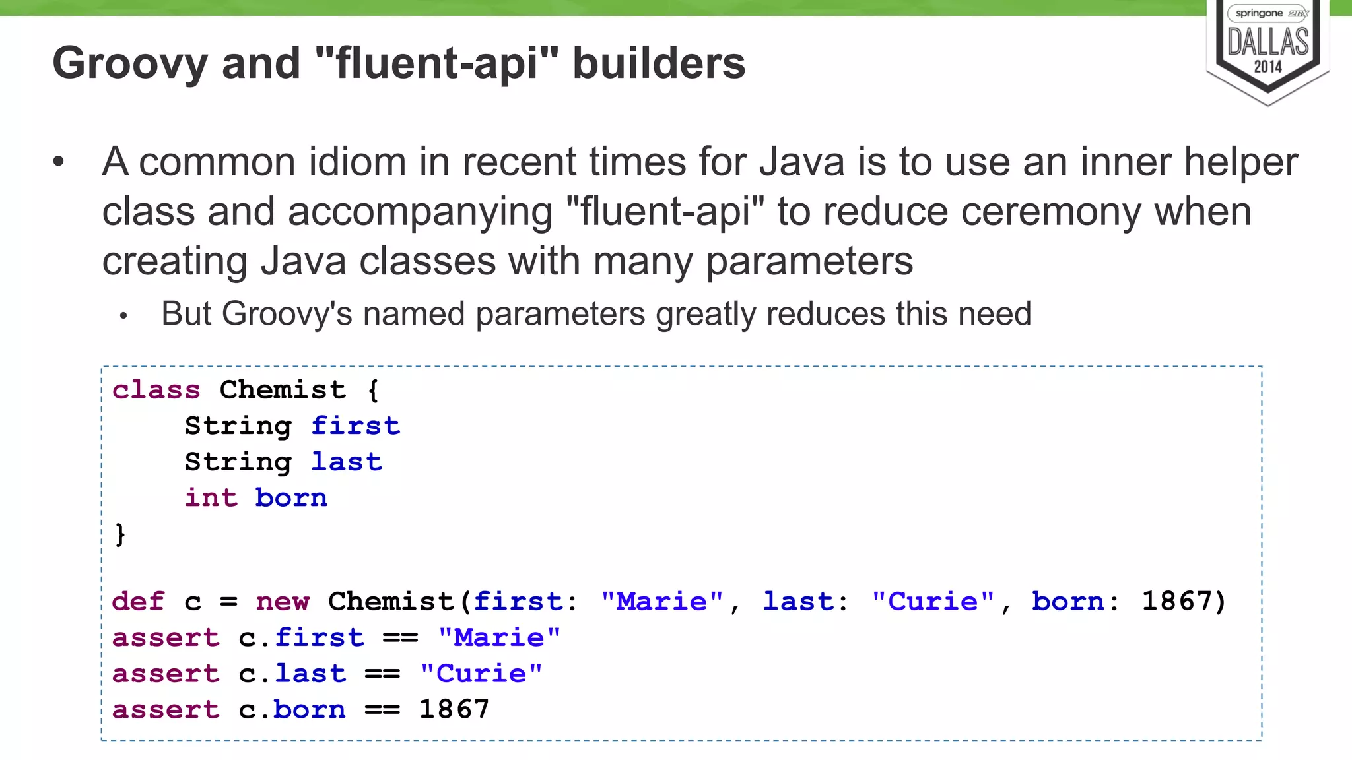Viewport: 1352px width, 760px height.
Task: Click the line 'assert c.first == "Marie"'
Action: (x=336, y=638)
